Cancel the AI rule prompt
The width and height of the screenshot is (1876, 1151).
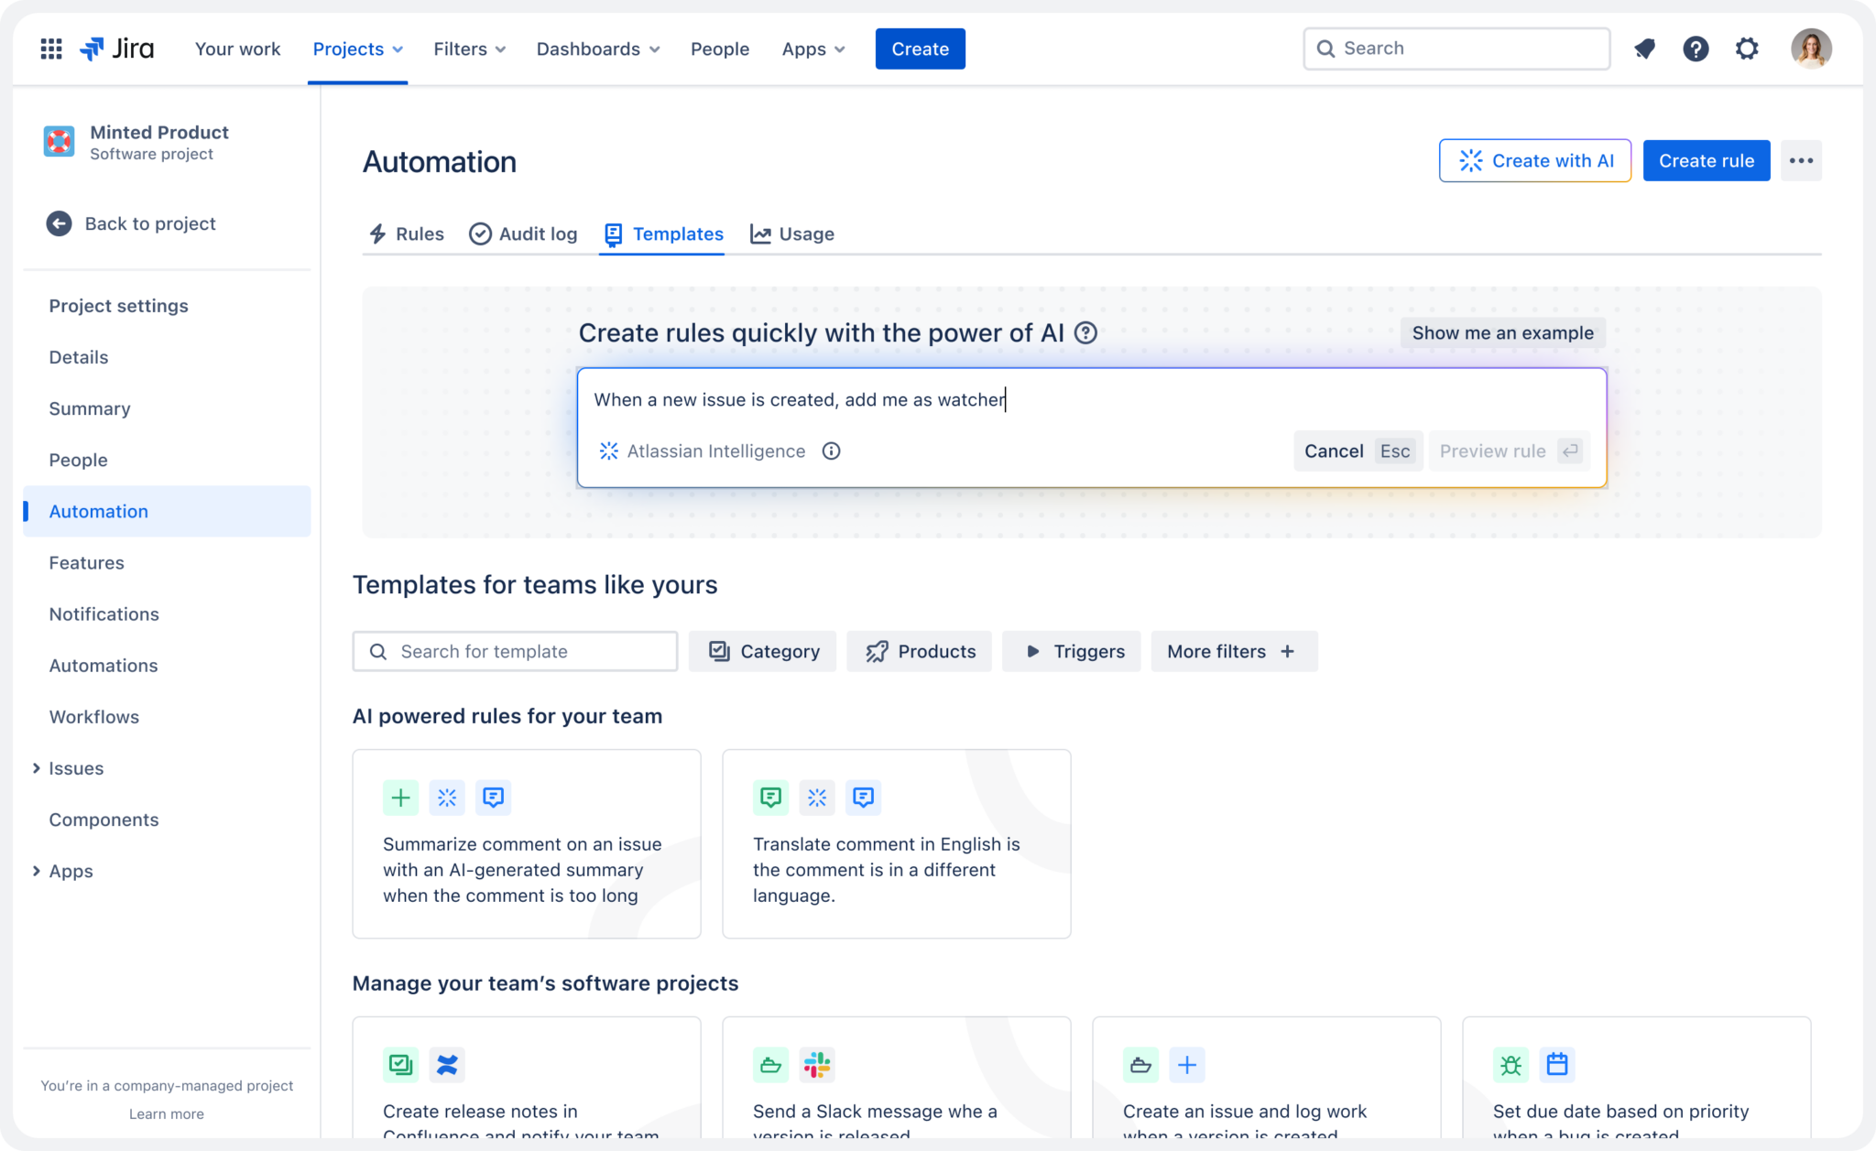1333,451
